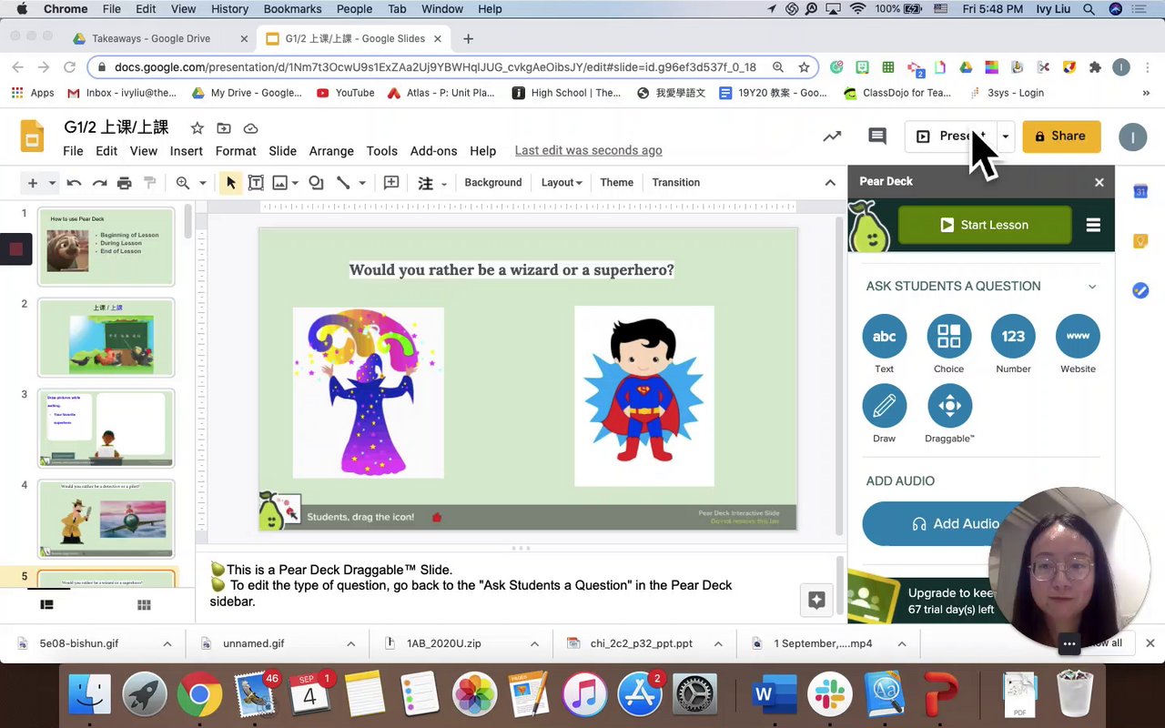Select the Shape tool
Screen dimensions: 1165x728
(x=316, y=183)
